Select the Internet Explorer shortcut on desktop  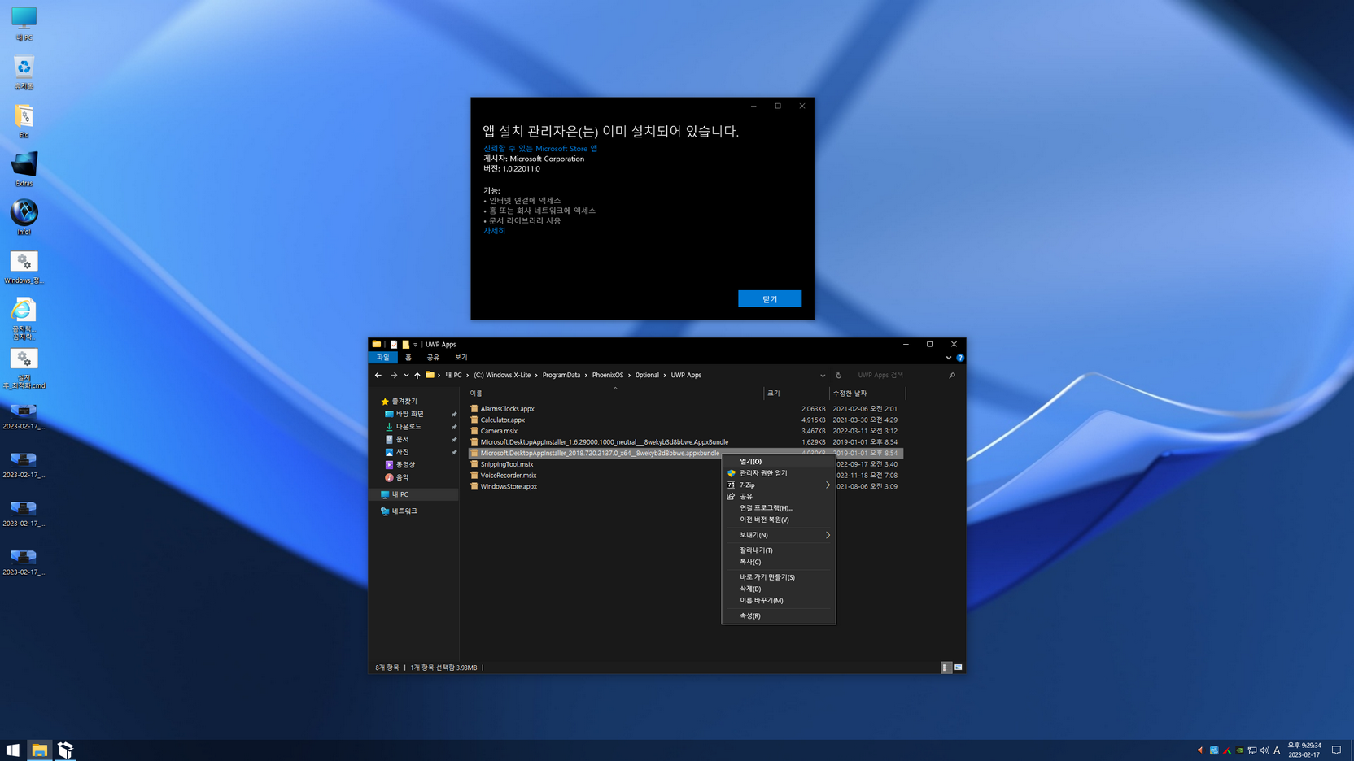pyautogui.click(x=24, y=318)
